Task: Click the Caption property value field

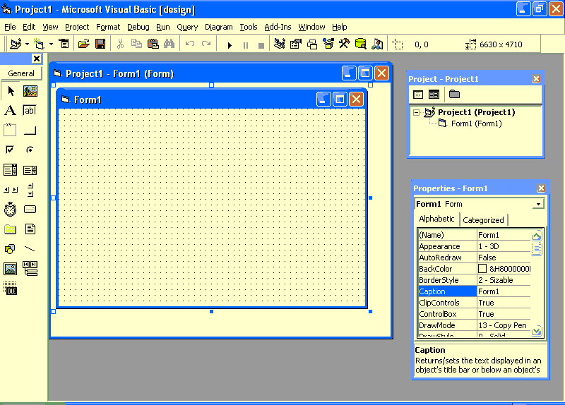Action: click(504, 291)
